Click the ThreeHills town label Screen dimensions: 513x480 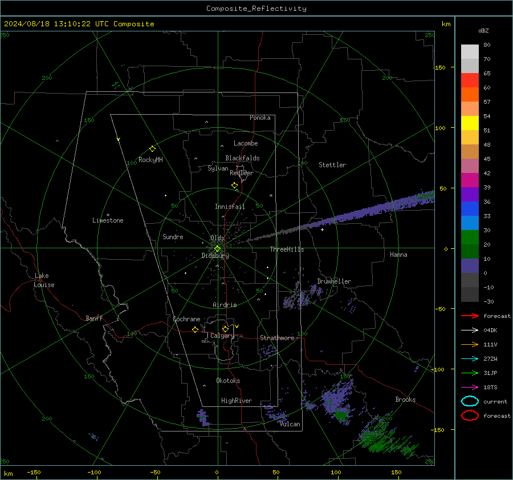coord(287,249)
